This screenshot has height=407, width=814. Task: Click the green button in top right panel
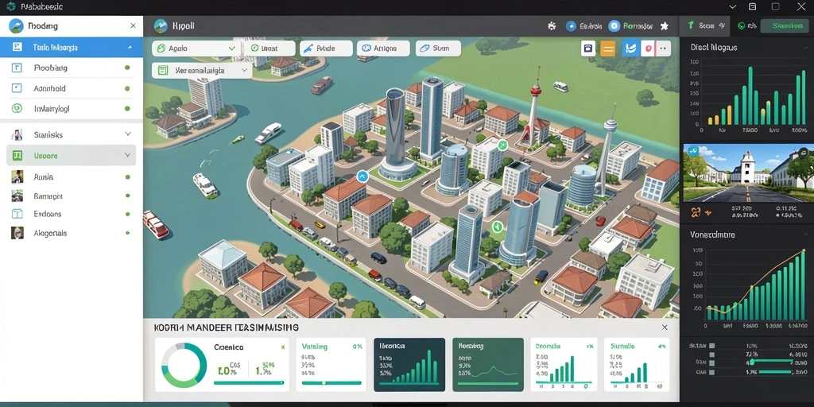785,25
